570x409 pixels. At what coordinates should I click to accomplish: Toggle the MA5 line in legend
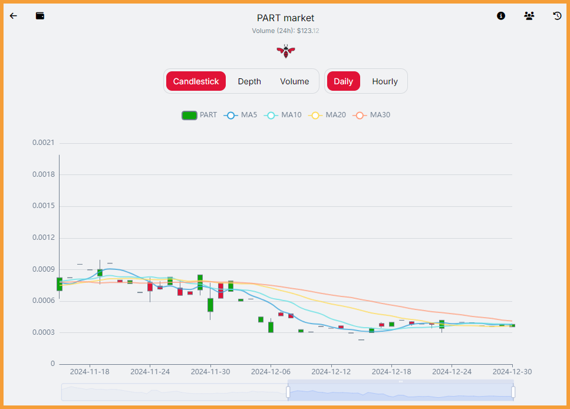(x=240, y=116)
